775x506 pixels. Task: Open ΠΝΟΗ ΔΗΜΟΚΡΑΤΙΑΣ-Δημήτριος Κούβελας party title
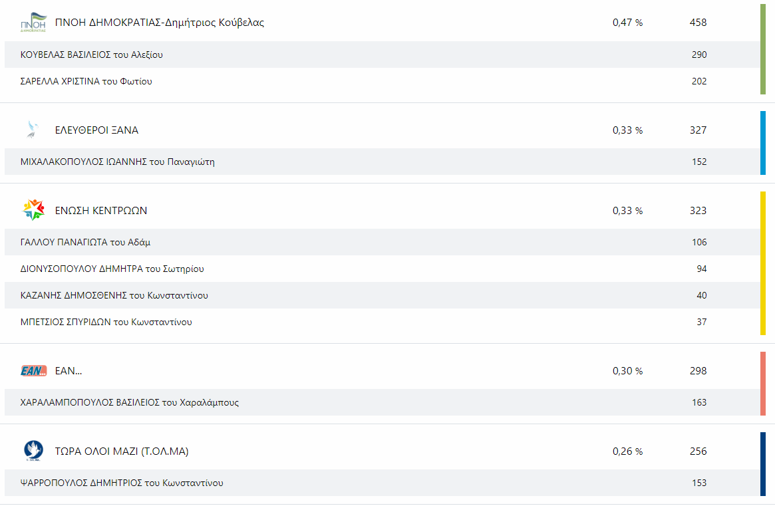pos(159,22)
